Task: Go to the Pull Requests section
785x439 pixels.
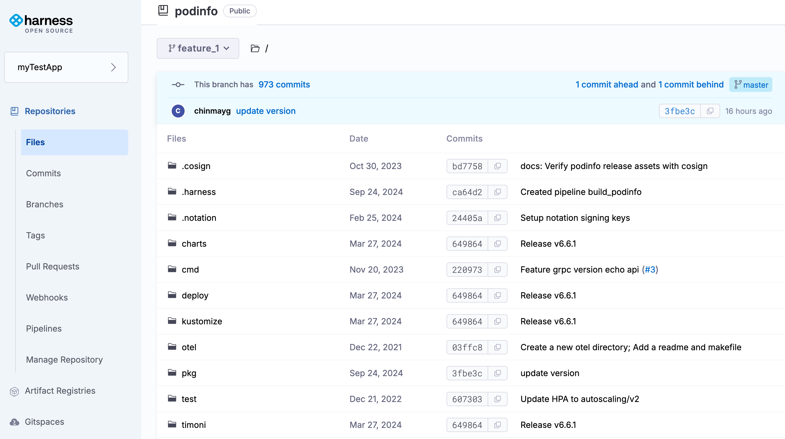Action: pyautogui.click(x=52, y=267)
